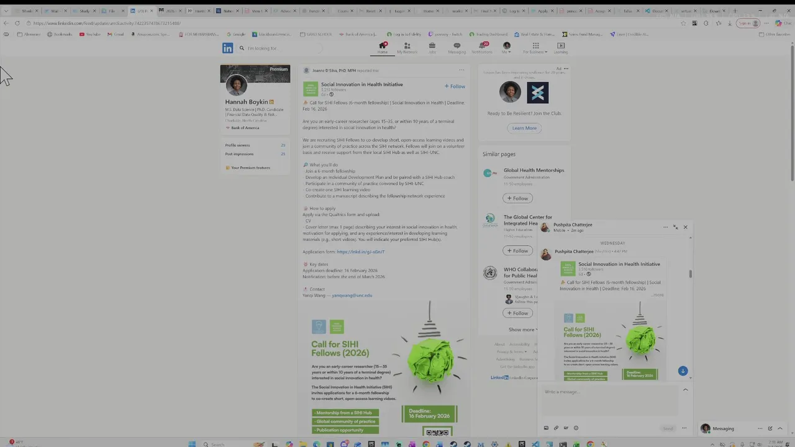Open the GRAD SCHOOL bookmarks folder
This screenshot has width=795, height=447.
[x=316, y=34]
